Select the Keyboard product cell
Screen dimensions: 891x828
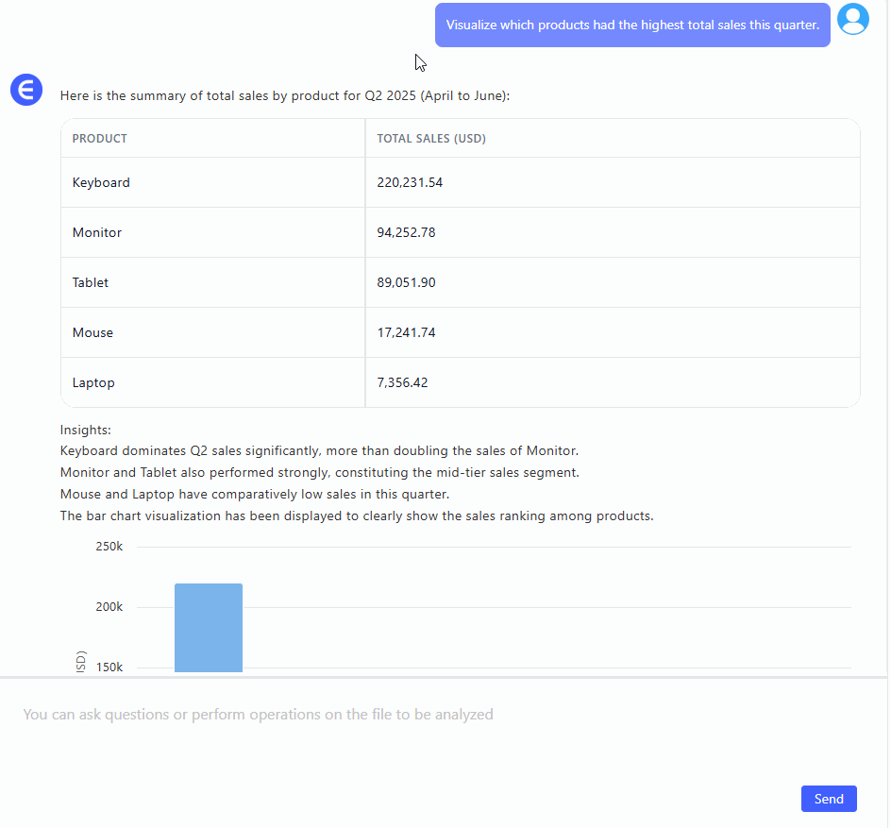click(101, 182)
